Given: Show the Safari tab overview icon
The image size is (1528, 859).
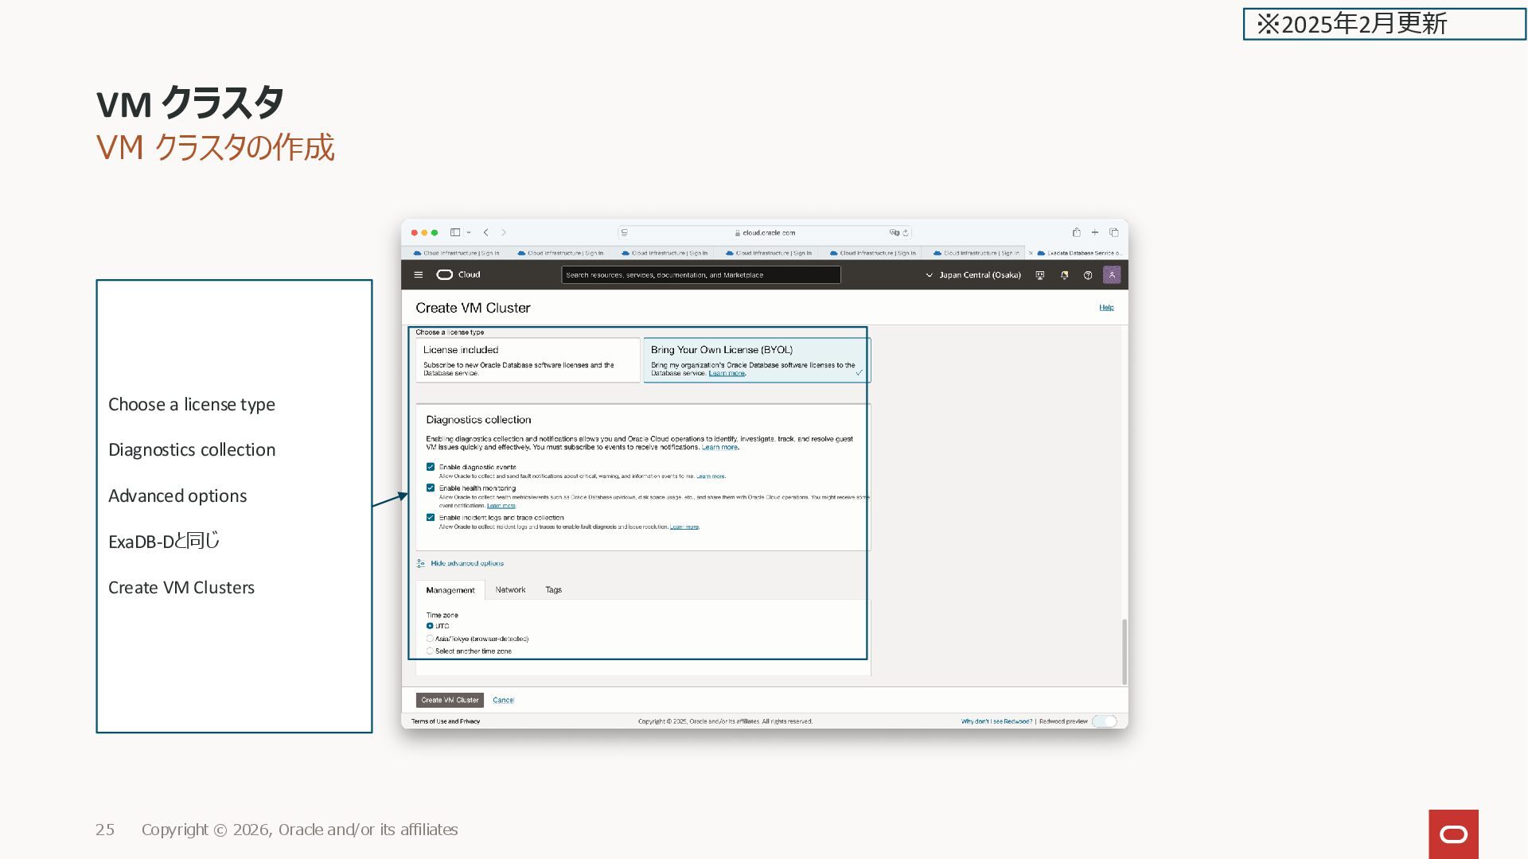Looking at the screenshot, I should (1114, 232).
